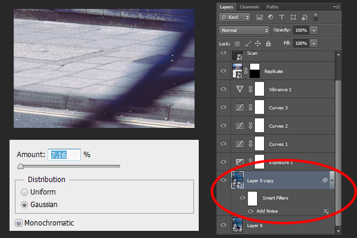Click the lock transparent pixels icon
357x238 pixels.
point(237,43)
